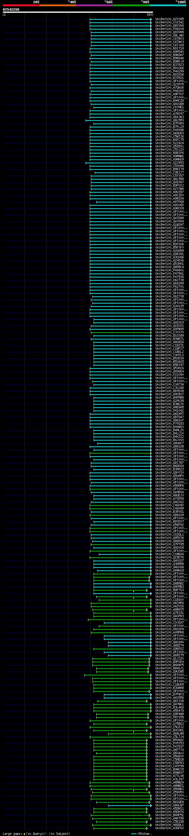Select hit label UniRef100_C1BUK5
This screenshot has height=836, width=189.
coord(170,684)
